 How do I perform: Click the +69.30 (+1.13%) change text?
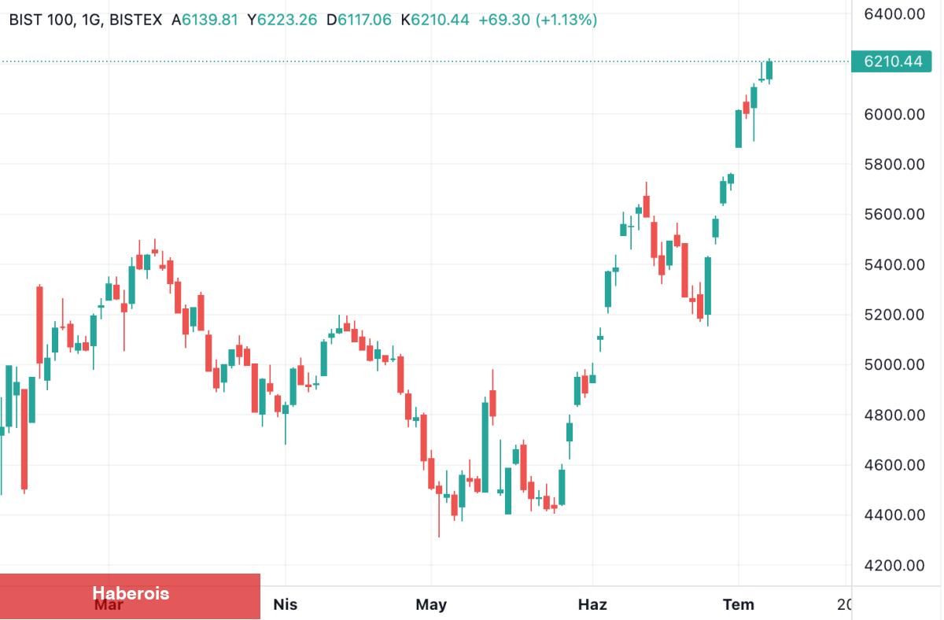(537, 20)
